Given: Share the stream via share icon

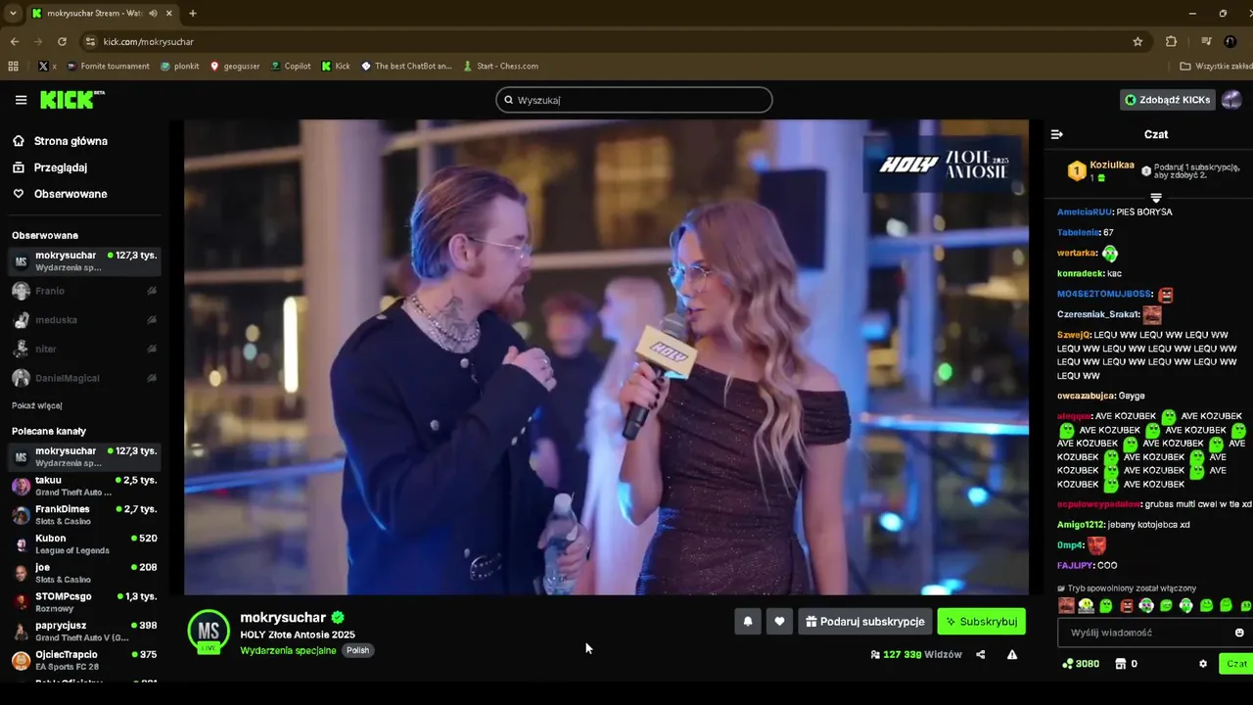Looking at the screenshot, I should [x=981, y=654].
